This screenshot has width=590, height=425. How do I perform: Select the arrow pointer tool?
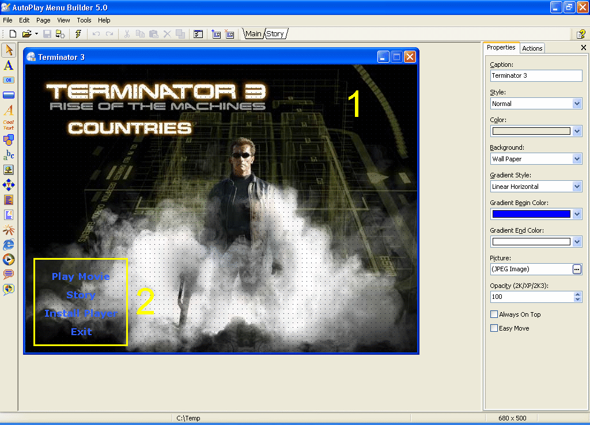[9, 50]
